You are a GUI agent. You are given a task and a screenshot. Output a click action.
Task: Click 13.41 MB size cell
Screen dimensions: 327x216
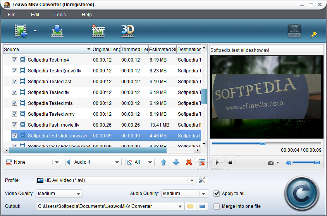(x=160, y=125)
